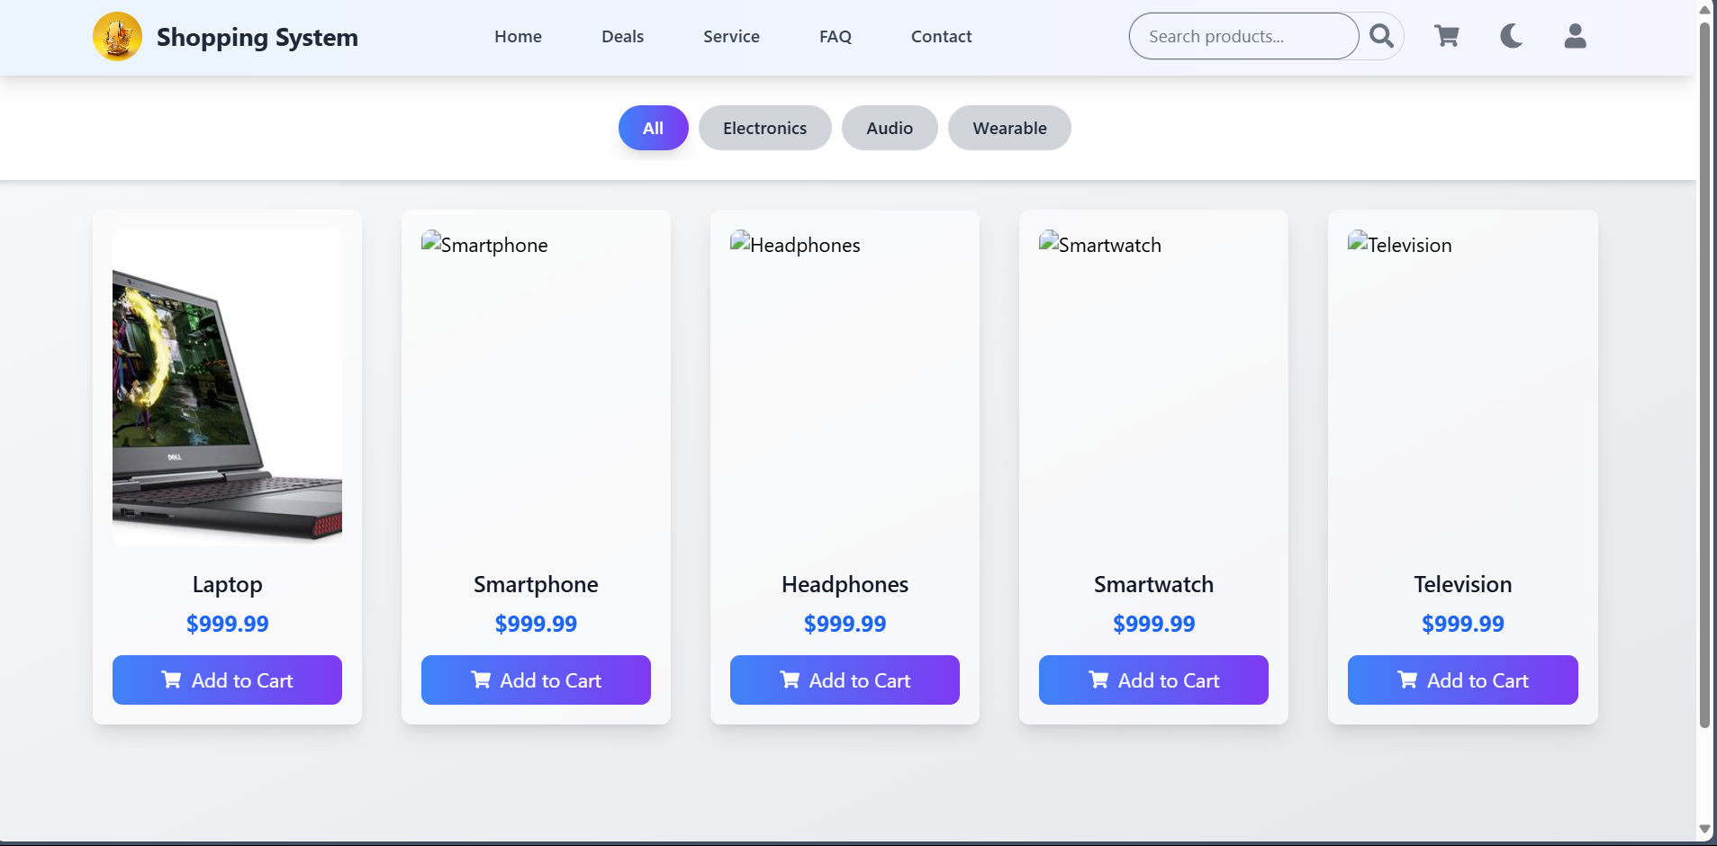Screen dimensions: 1717x846
Task: Filter products by Electronics
Action: tap(764, 128)
